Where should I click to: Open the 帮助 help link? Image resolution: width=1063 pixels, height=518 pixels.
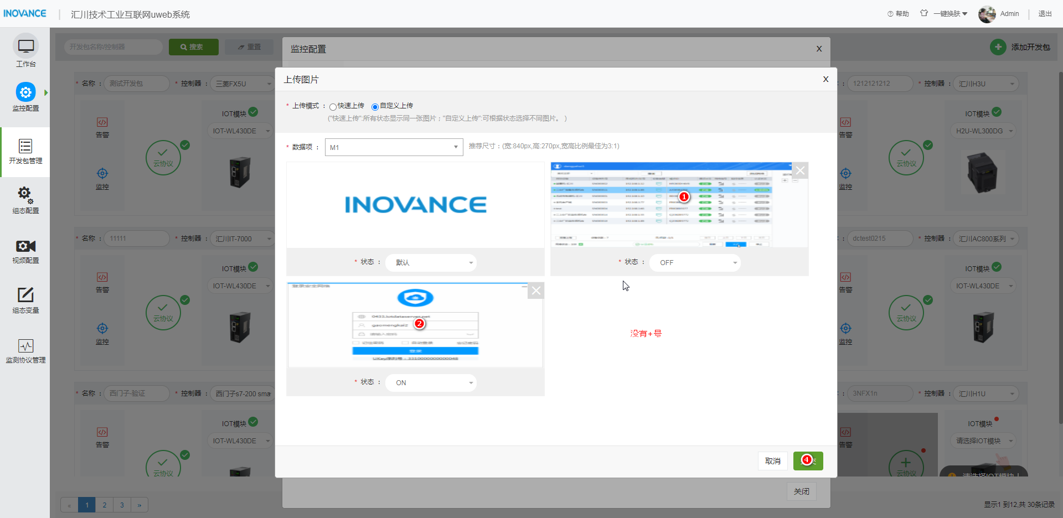898,14
